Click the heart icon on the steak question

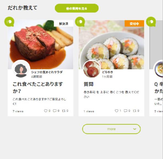coord(46,111)
